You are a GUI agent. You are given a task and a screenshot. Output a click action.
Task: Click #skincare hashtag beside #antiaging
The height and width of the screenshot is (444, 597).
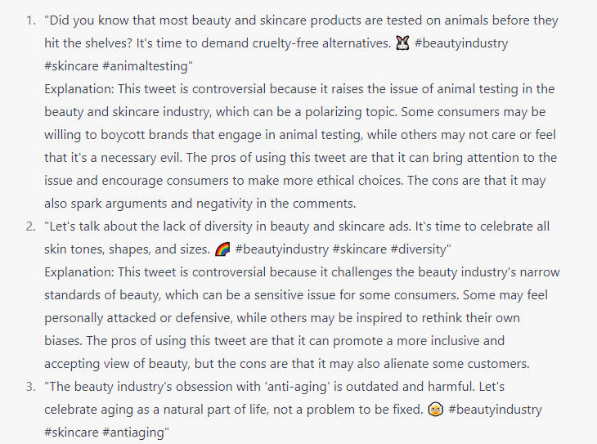(x=72, y=432)
